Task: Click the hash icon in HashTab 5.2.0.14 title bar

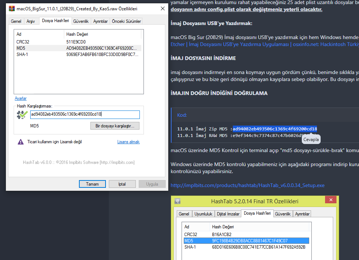Action: (177, 201)
